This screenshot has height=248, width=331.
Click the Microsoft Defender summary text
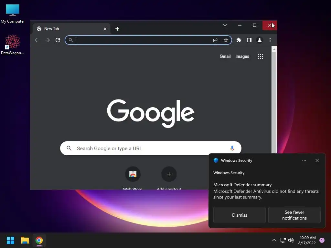point(242,185)
